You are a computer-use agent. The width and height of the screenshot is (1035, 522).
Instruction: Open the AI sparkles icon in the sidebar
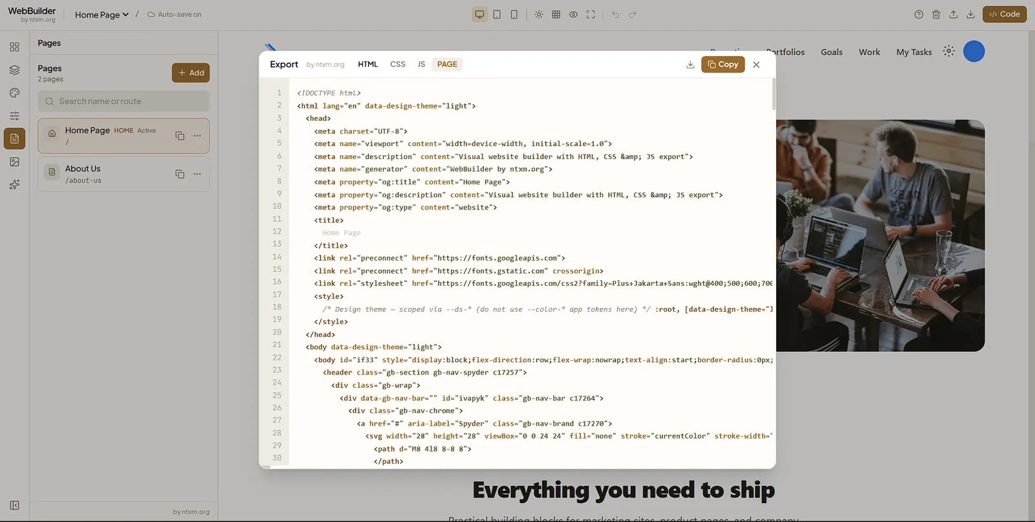[x=14, y=184]
